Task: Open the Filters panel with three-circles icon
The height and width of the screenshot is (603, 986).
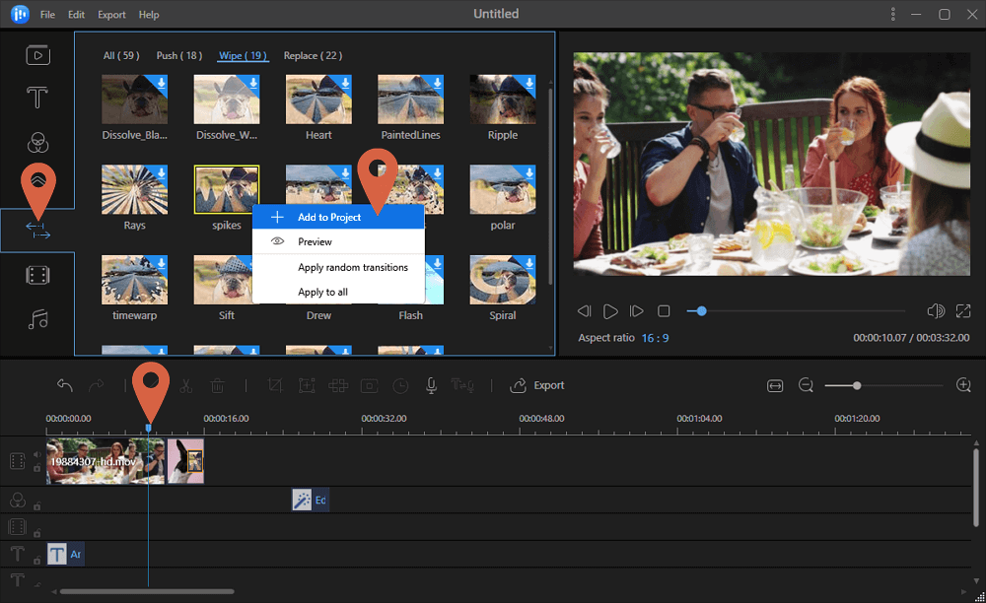Action: [x=37, y=144]
